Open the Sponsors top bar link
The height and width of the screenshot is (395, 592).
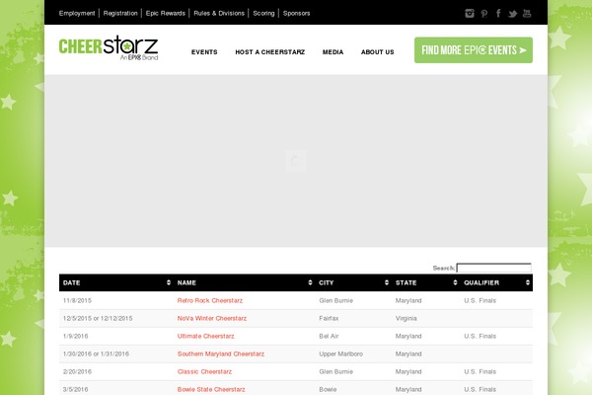[296, 13]
